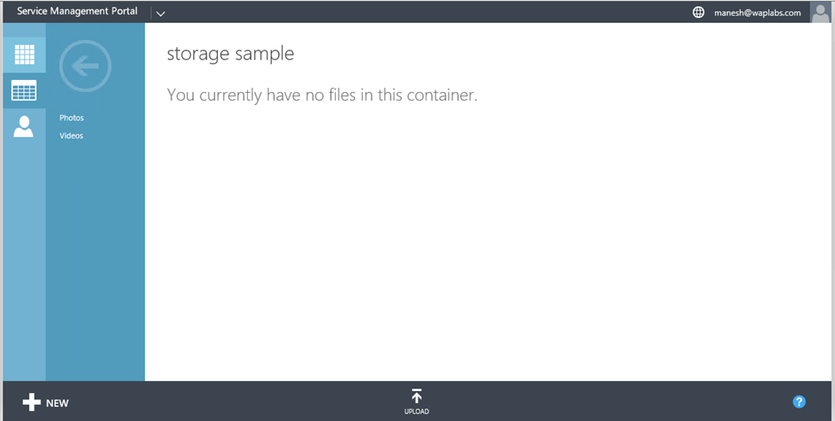Screen dimensions: 835x421
Task: Select the Photos container
Action: point(72,118)
